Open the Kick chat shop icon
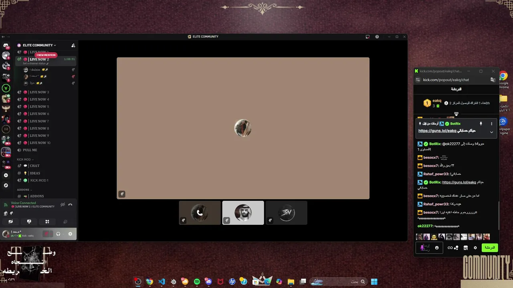 coord(465,248)
